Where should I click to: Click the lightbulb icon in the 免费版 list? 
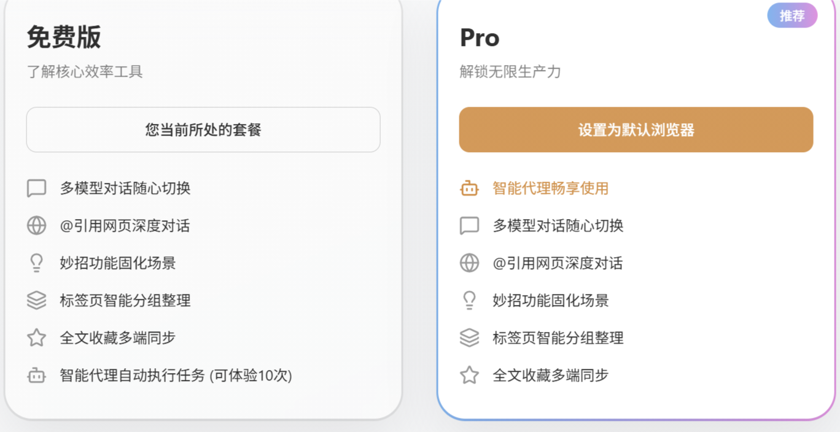(37, 263)
